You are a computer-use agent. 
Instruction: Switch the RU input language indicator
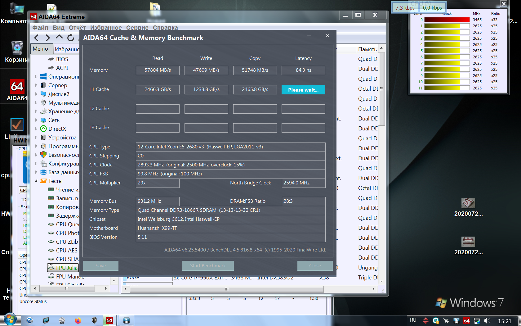tap(413, 320)
